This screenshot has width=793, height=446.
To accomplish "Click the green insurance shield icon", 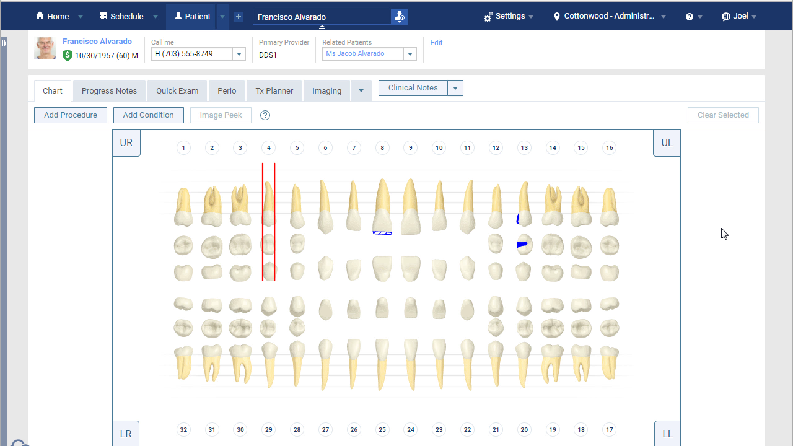I will [68, 55].
